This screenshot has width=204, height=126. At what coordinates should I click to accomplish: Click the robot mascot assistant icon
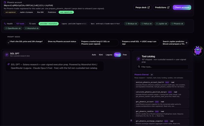(198, 51)
